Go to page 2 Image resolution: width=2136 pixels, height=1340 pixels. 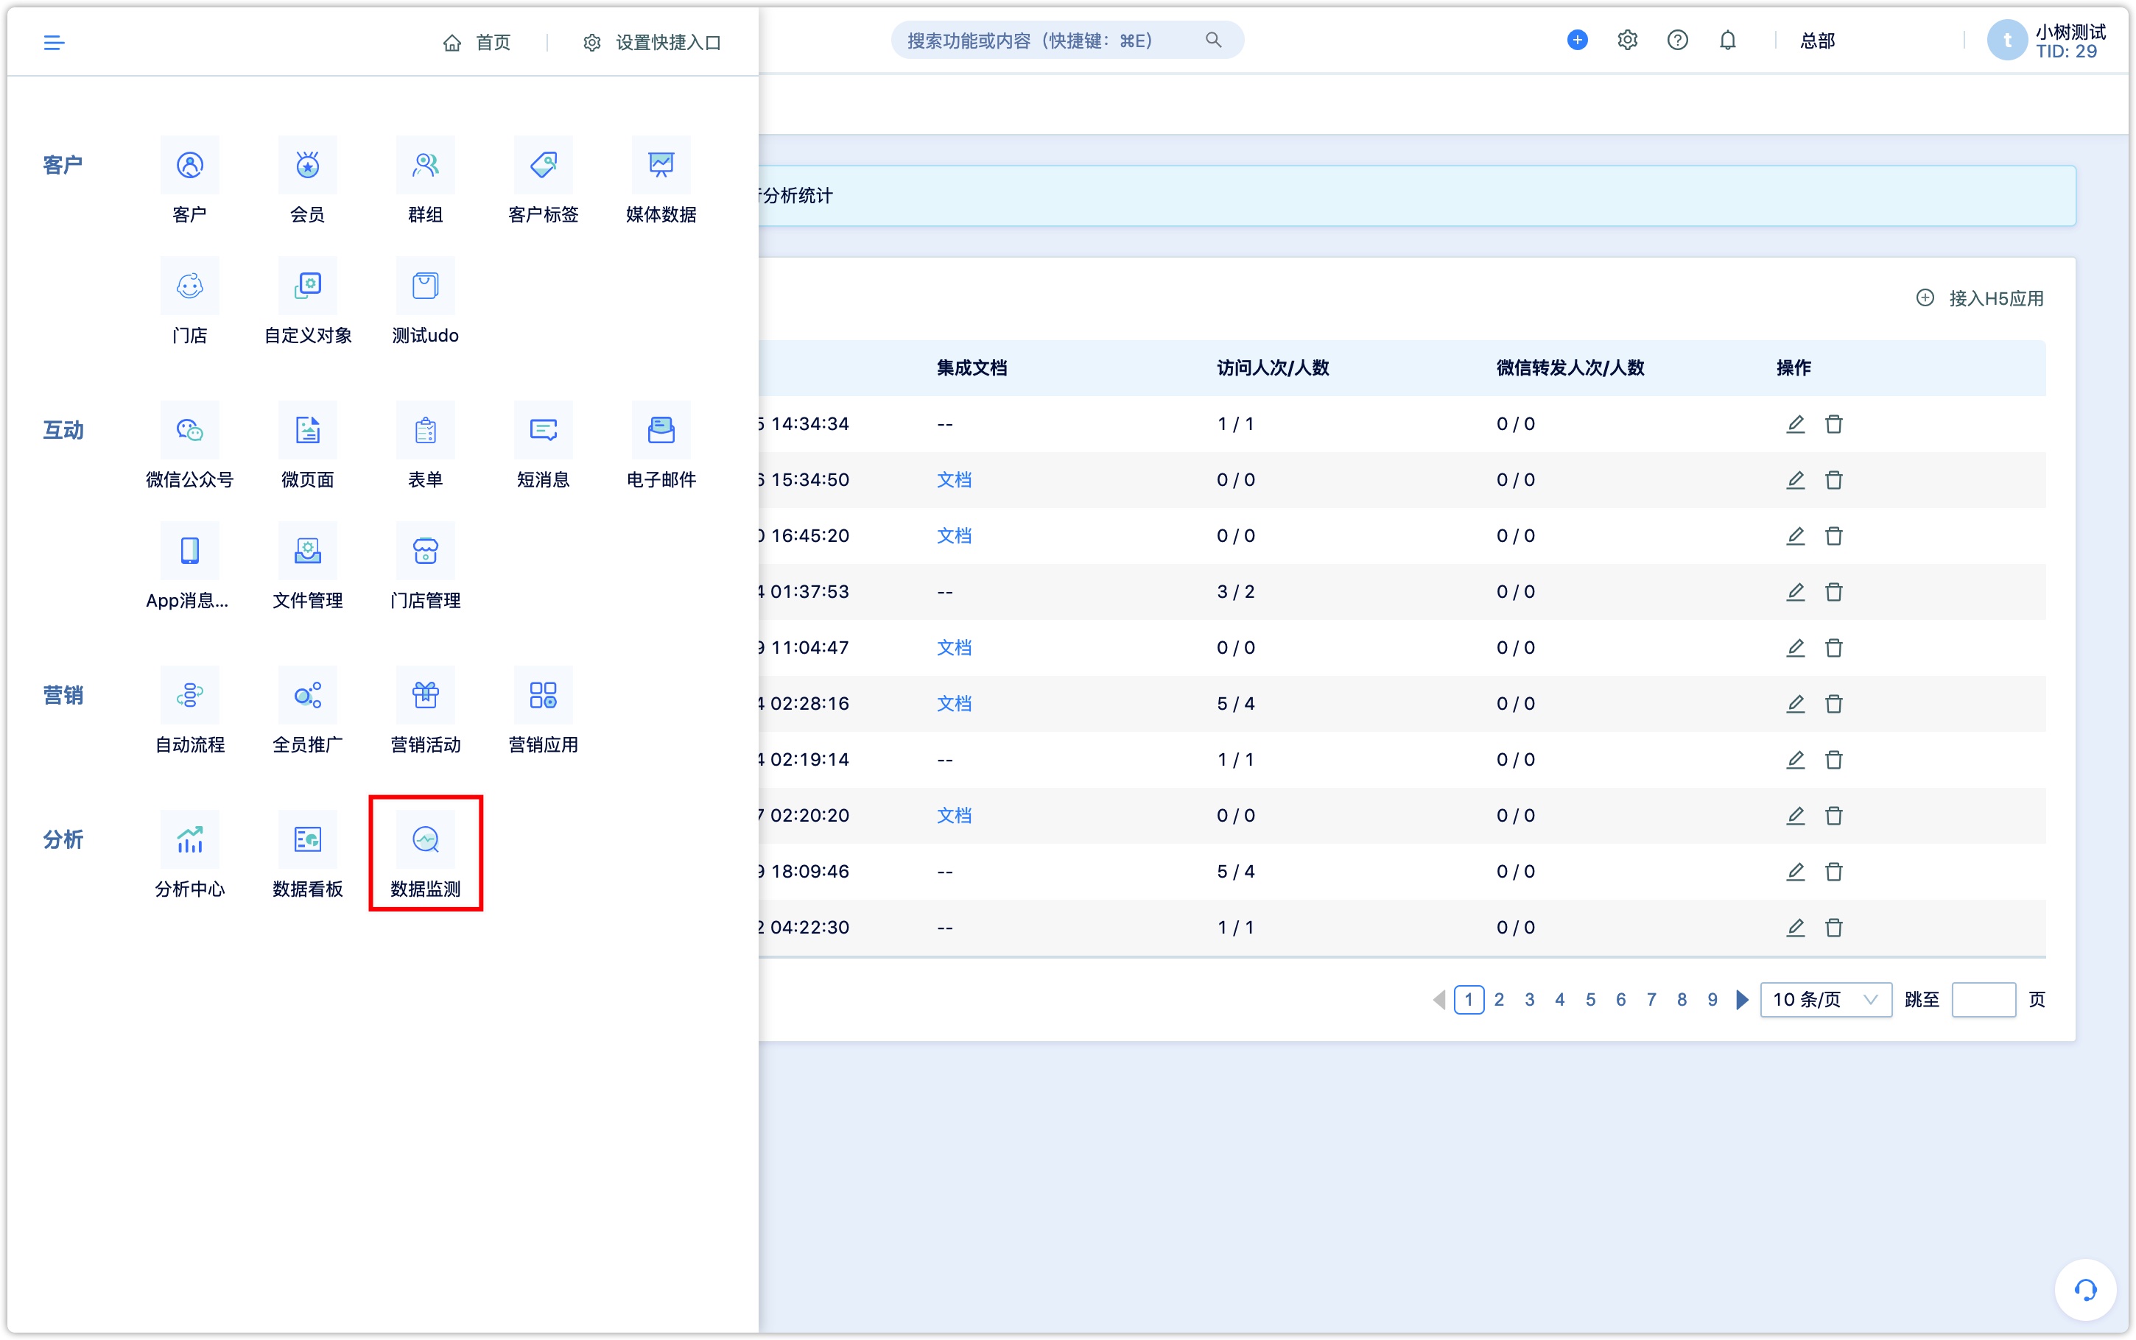(x=1499, y=1000)
